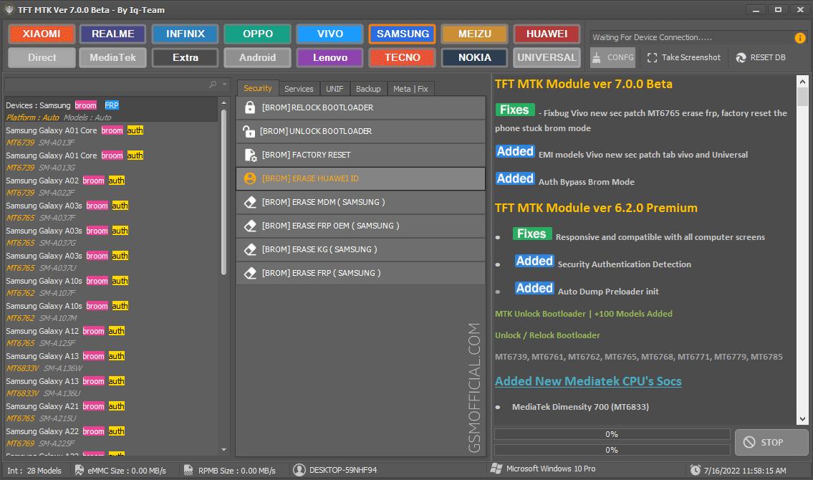Click the device search input field

click(107, 85)
